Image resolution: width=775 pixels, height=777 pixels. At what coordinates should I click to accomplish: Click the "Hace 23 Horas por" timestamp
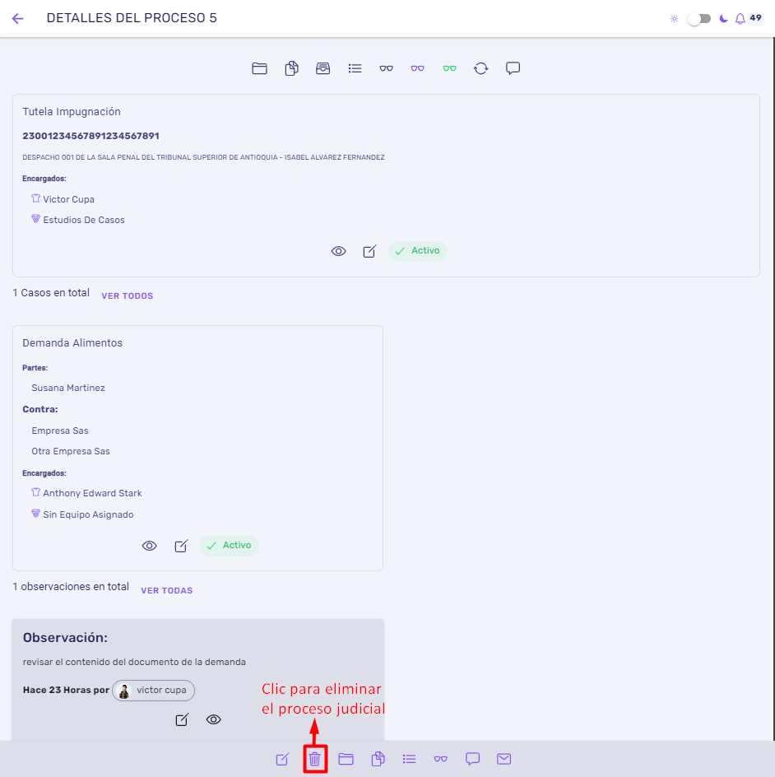pyautogui.click(x=66, y=691)
